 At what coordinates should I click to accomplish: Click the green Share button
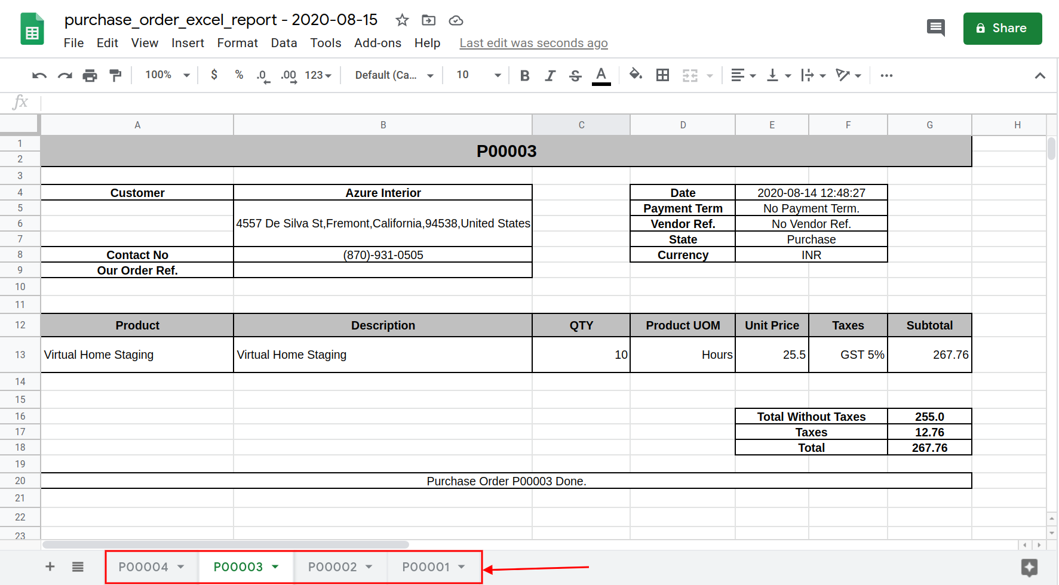click(x=1002, y=28)
